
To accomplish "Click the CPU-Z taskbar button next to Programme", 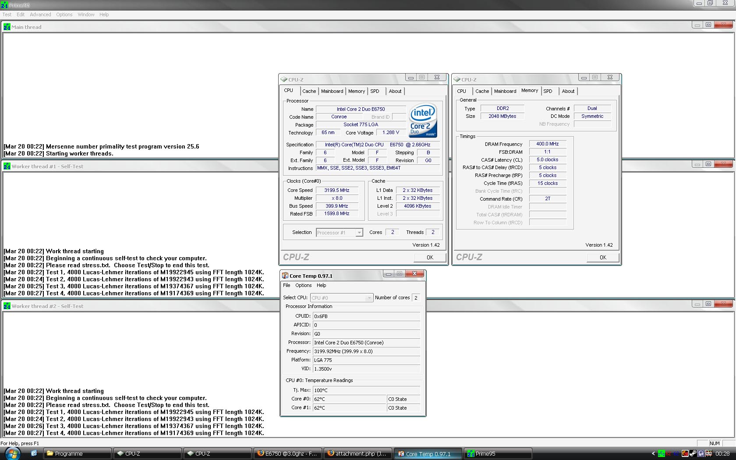I will [148, 453].
